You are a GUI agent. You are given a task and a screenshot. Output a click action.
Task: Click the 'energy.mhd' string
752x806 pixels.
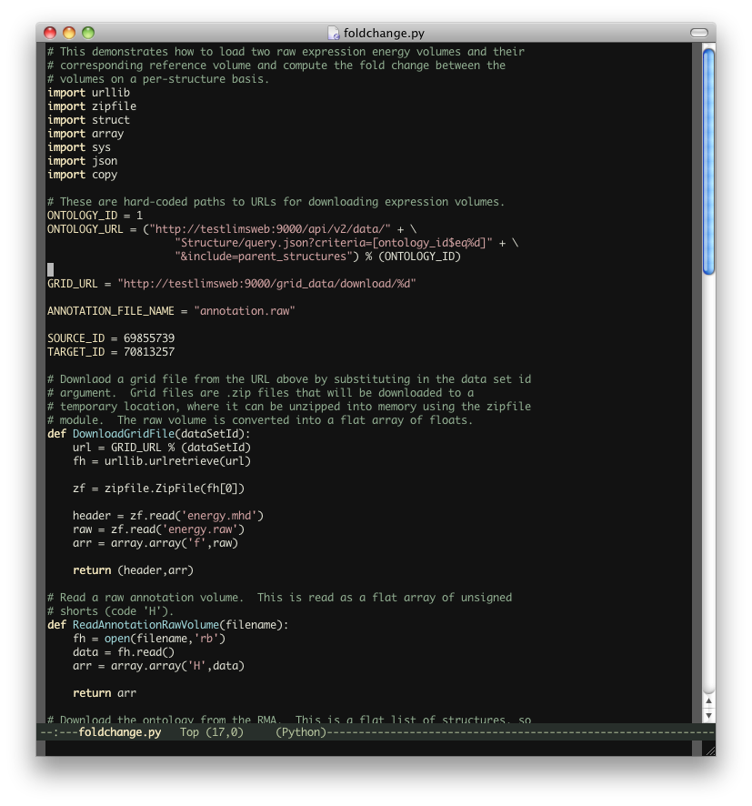coord(223,516)
